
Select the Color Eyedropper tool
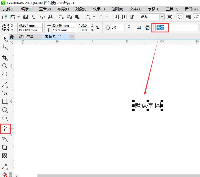click(5, 166)
